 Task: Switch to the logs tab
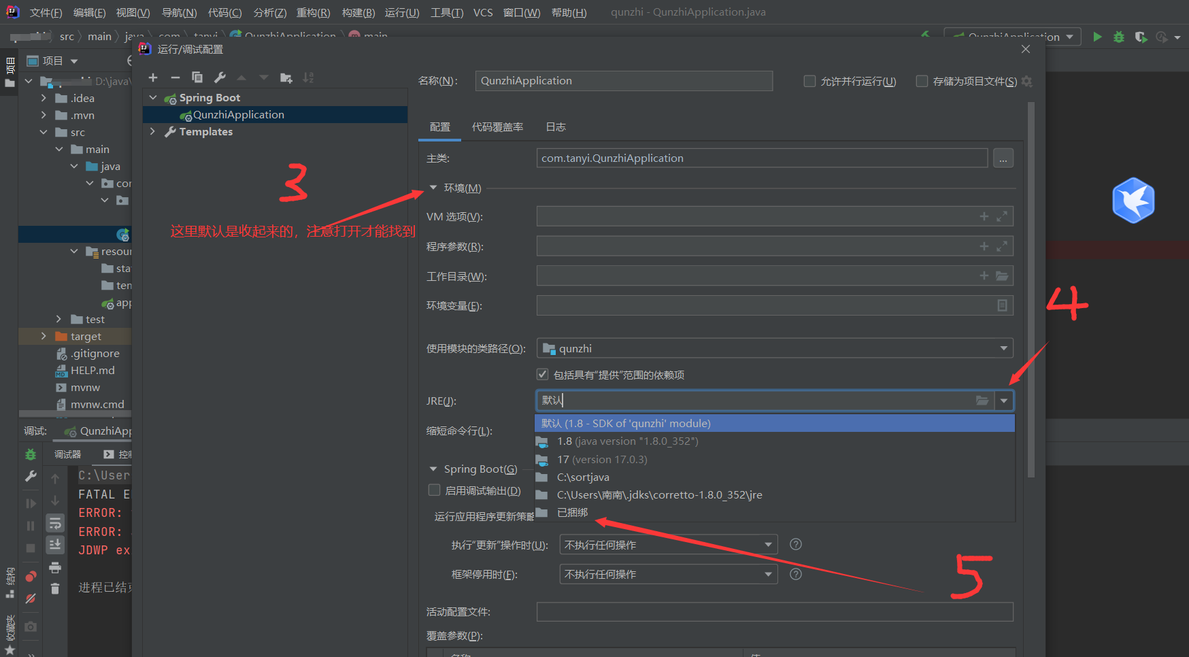pos(556,127)
